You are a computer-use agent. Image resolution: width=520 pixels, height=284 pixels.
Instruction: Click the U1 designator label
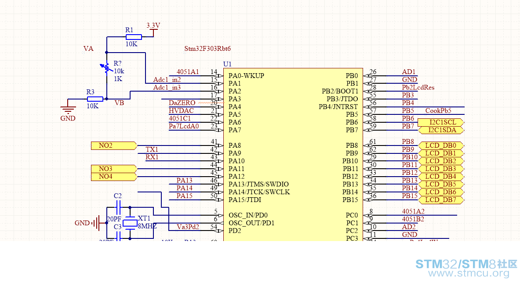pos(227,64)
